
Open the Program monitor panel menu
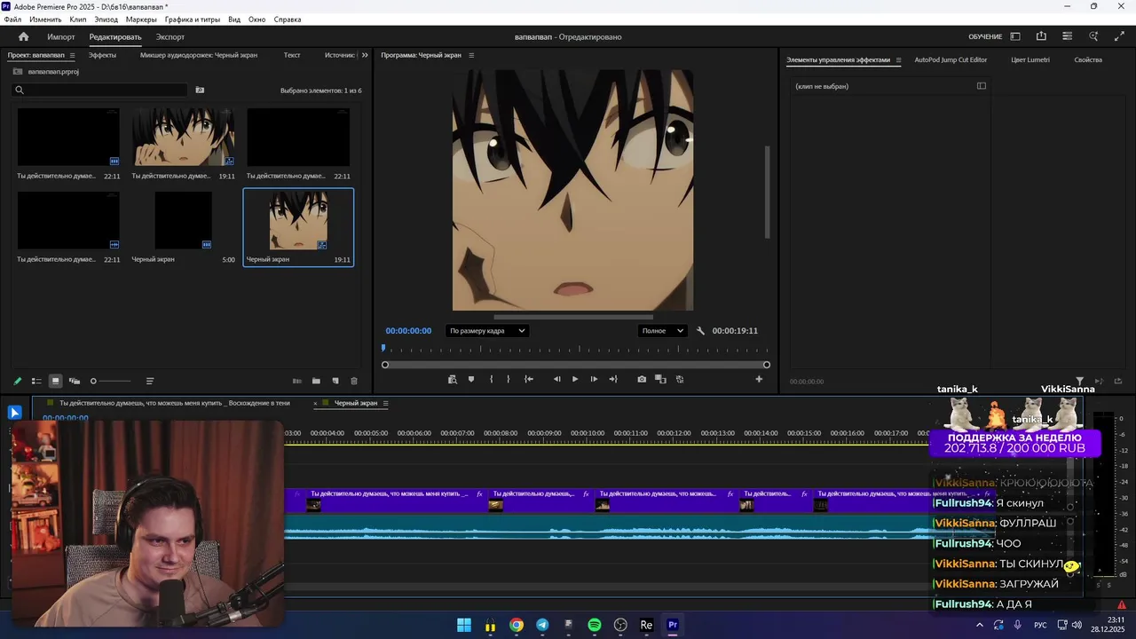pyautogui.click(x=471, y=55)
